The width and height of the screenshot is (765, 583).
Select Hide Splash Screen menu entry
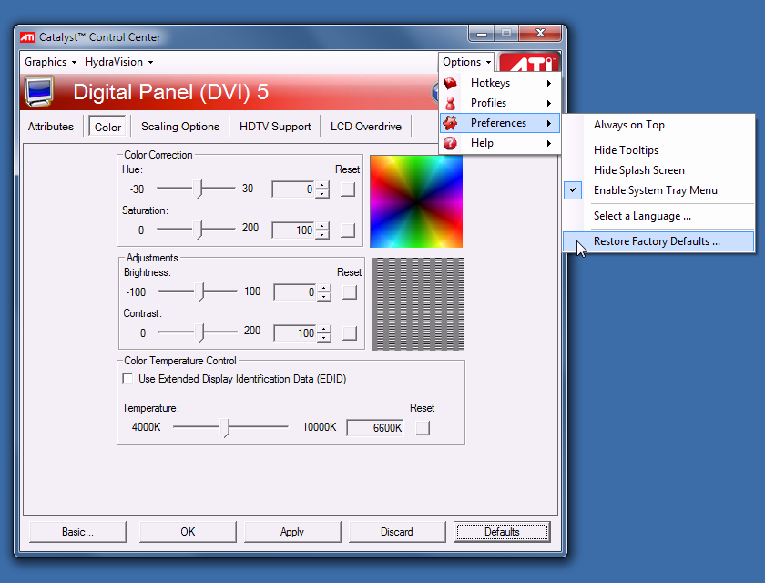[x=658, y=170]
